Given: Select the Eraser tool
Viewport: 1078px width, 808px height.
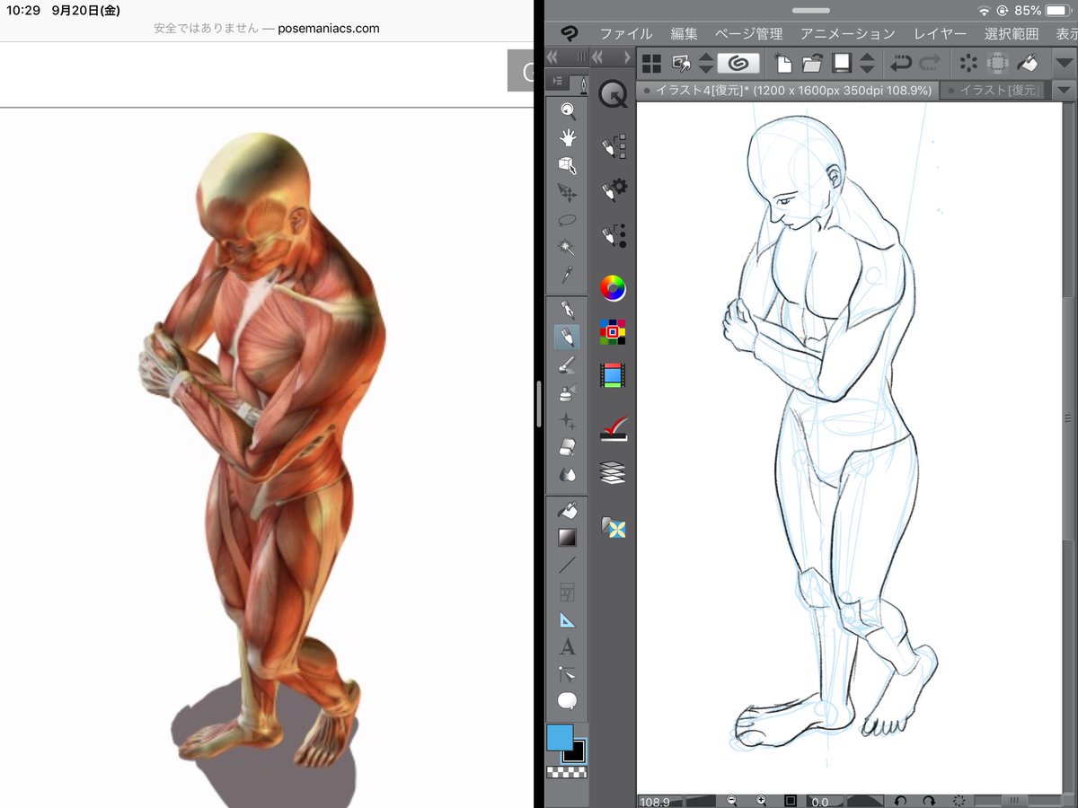Looking at the screenshot, I should point(567,447).
